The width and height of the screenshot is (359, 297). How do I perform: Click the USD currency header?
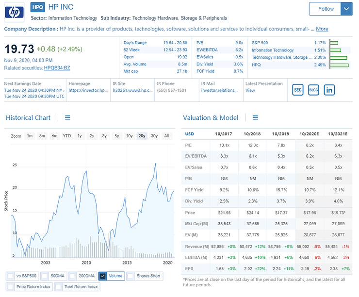click(189, 134)
